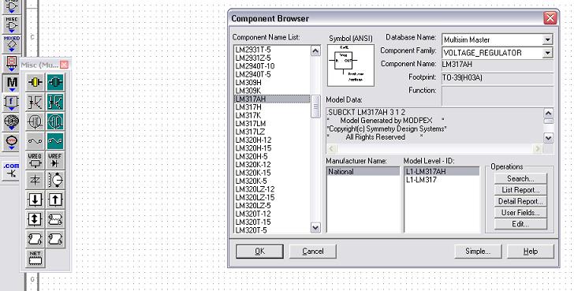Select LM320T-5 in component list
This screenshot has height=291, width=574.
pos(251,230)
